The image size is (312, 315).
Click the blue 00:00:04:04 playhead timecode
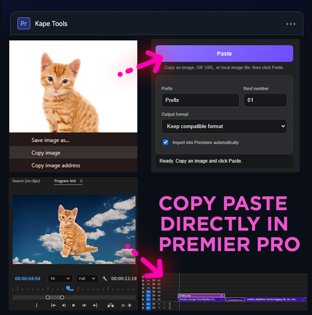pos(28,278)
